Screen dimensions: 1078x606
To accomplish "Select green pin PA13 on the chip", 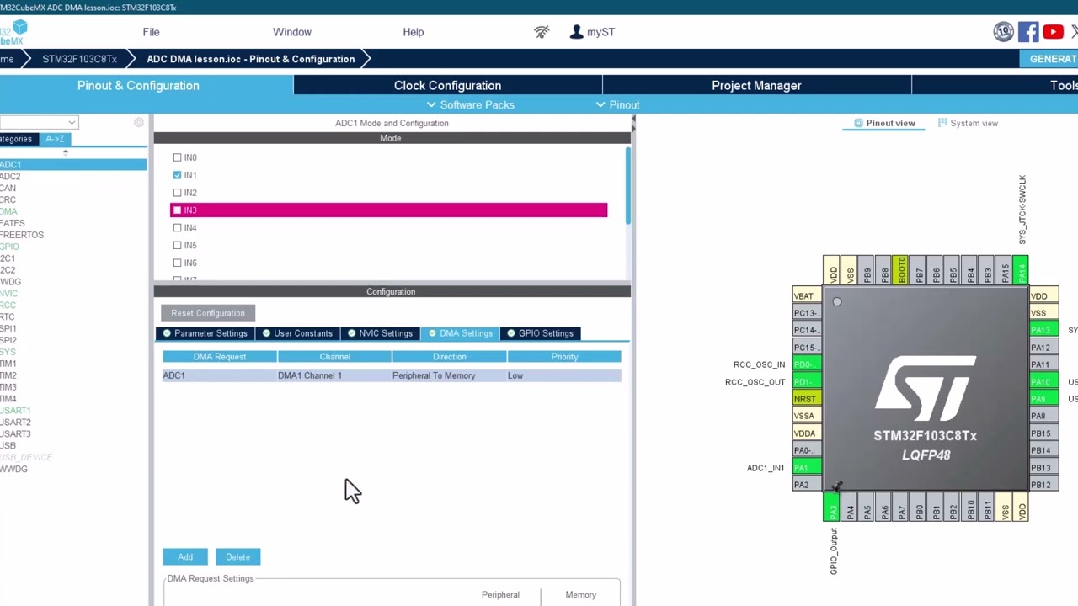I will click(x=1043, y=330).
